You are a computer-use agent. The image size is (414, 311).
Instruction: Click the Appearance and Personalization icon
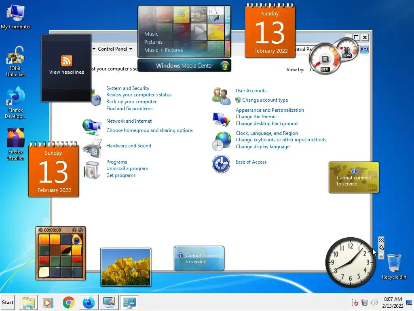click(221, 119)
